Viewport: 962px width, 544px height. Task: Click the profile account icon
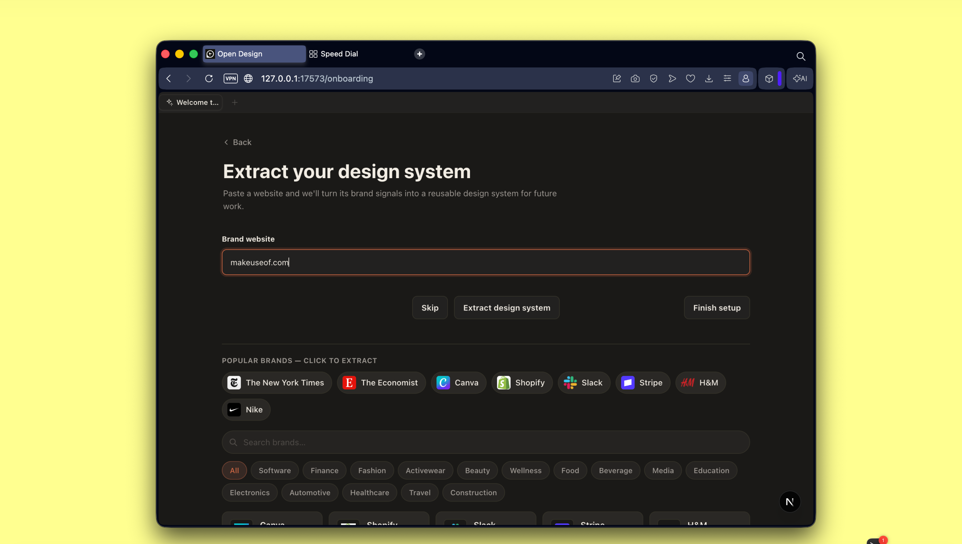coord(745,79)
